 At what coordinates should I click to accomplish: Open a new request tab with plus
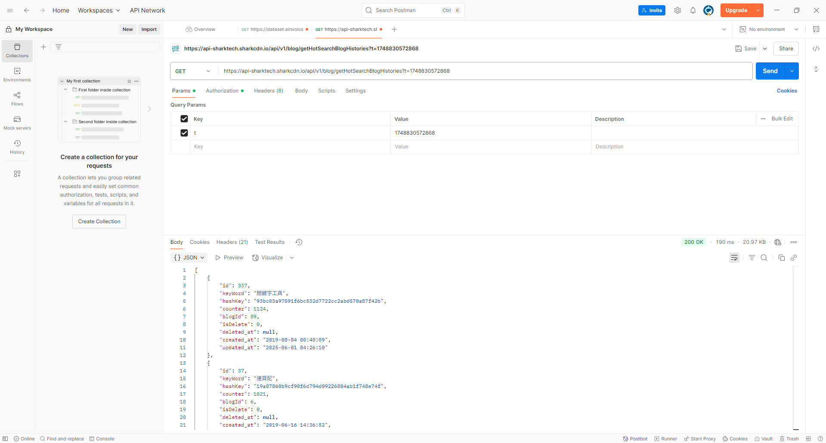point(394,29)
